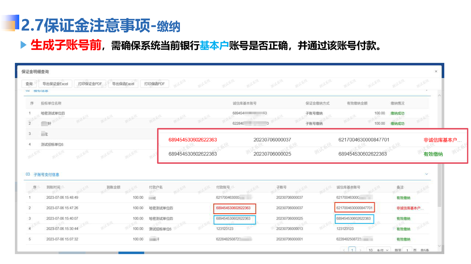Collapse the 02 section chevron near the toolbar
Image resolution: width=471 pixels, height=264 pixels.
(426, 90)
